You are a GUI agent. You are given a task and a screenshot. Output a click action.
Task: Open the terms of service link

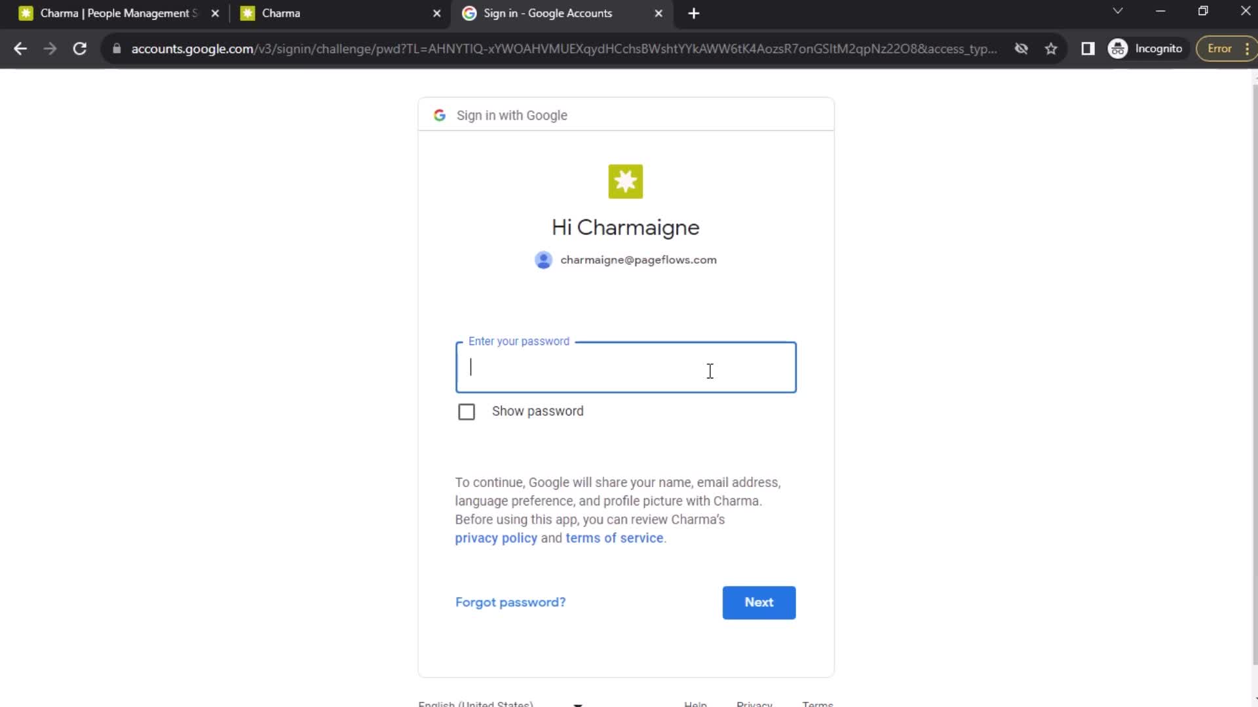point(615,538)
